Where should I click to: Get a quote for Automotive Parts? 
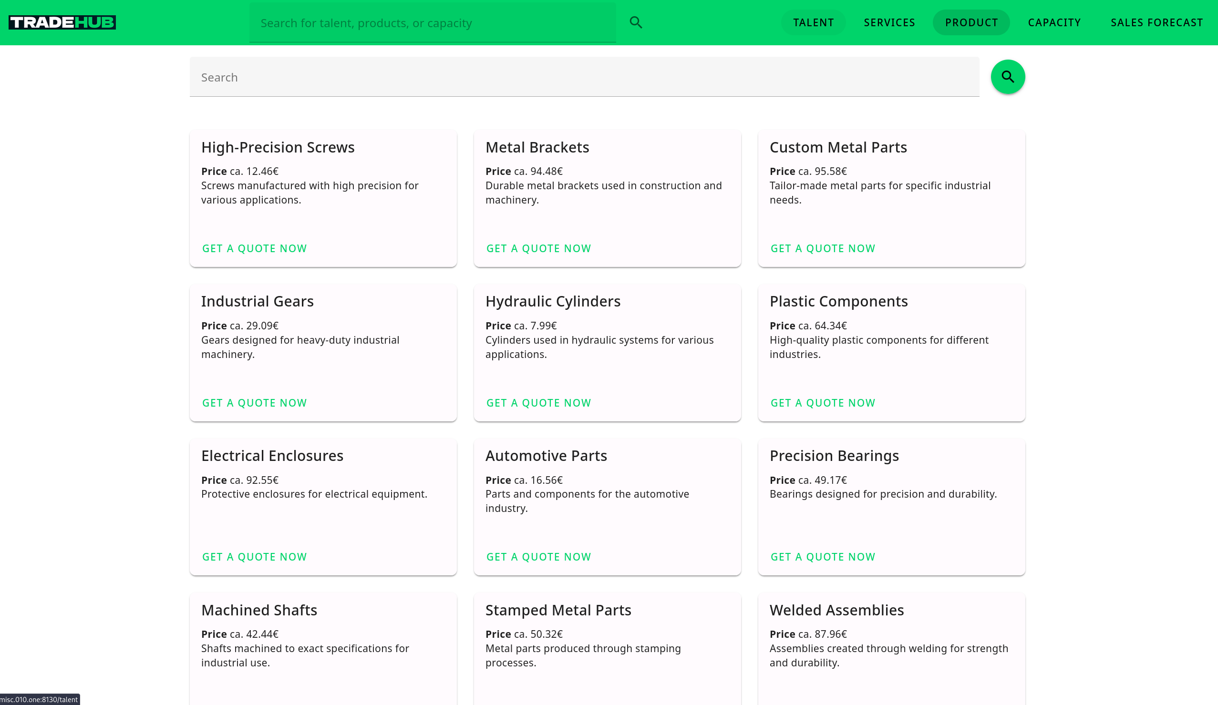pyautogui.click(x=538, y=557)
